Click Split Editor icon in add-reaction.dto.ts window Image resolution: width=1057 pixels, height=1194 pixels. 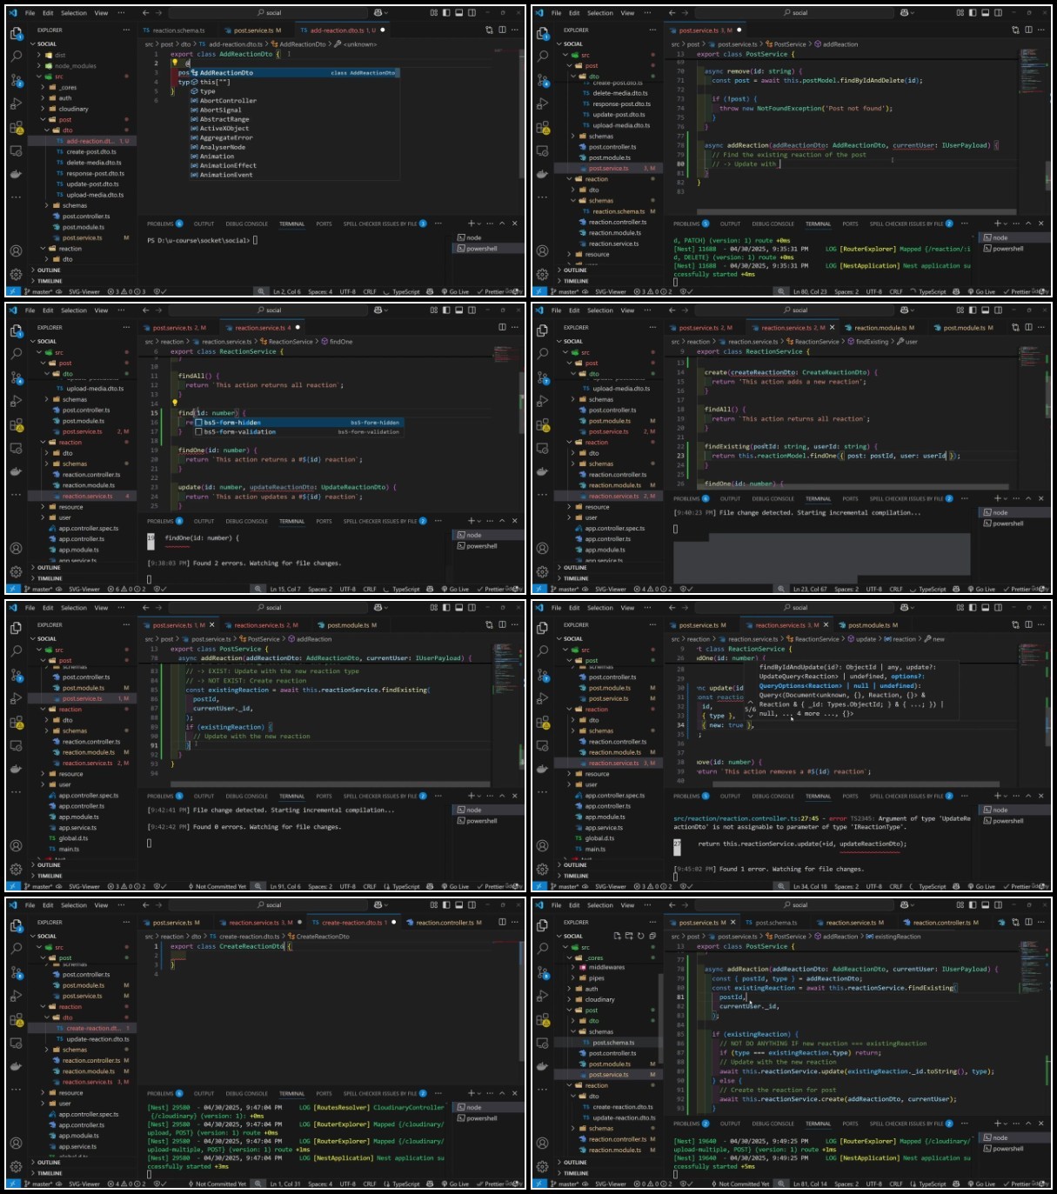502,30
